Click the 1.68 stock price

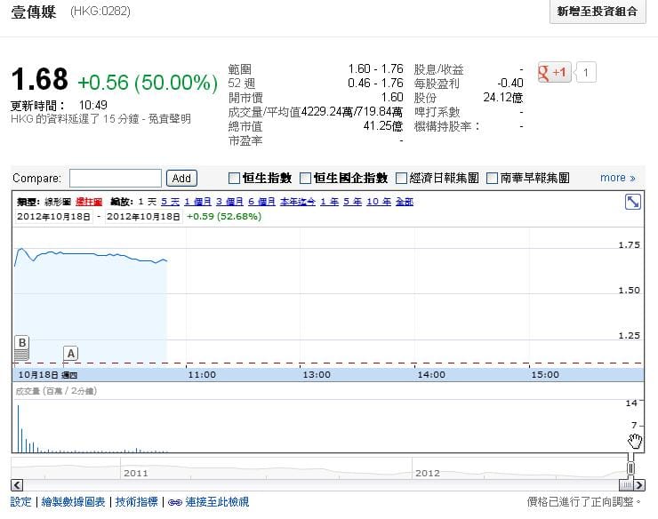[39, 79]
